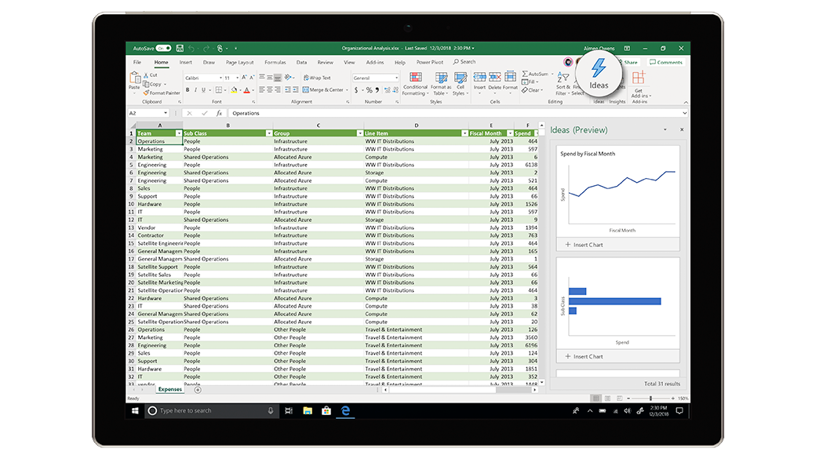Add a new sheet with plus icon
Screen dimensions: 816x459
click(198, 389)
